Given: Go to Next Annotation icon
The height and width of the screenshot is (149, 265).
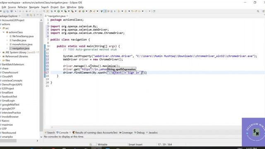Looking at the screenshot, I should click(x=119, y=11).
